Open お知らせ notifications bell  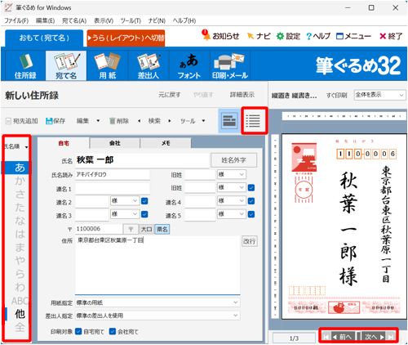point(220,36)
